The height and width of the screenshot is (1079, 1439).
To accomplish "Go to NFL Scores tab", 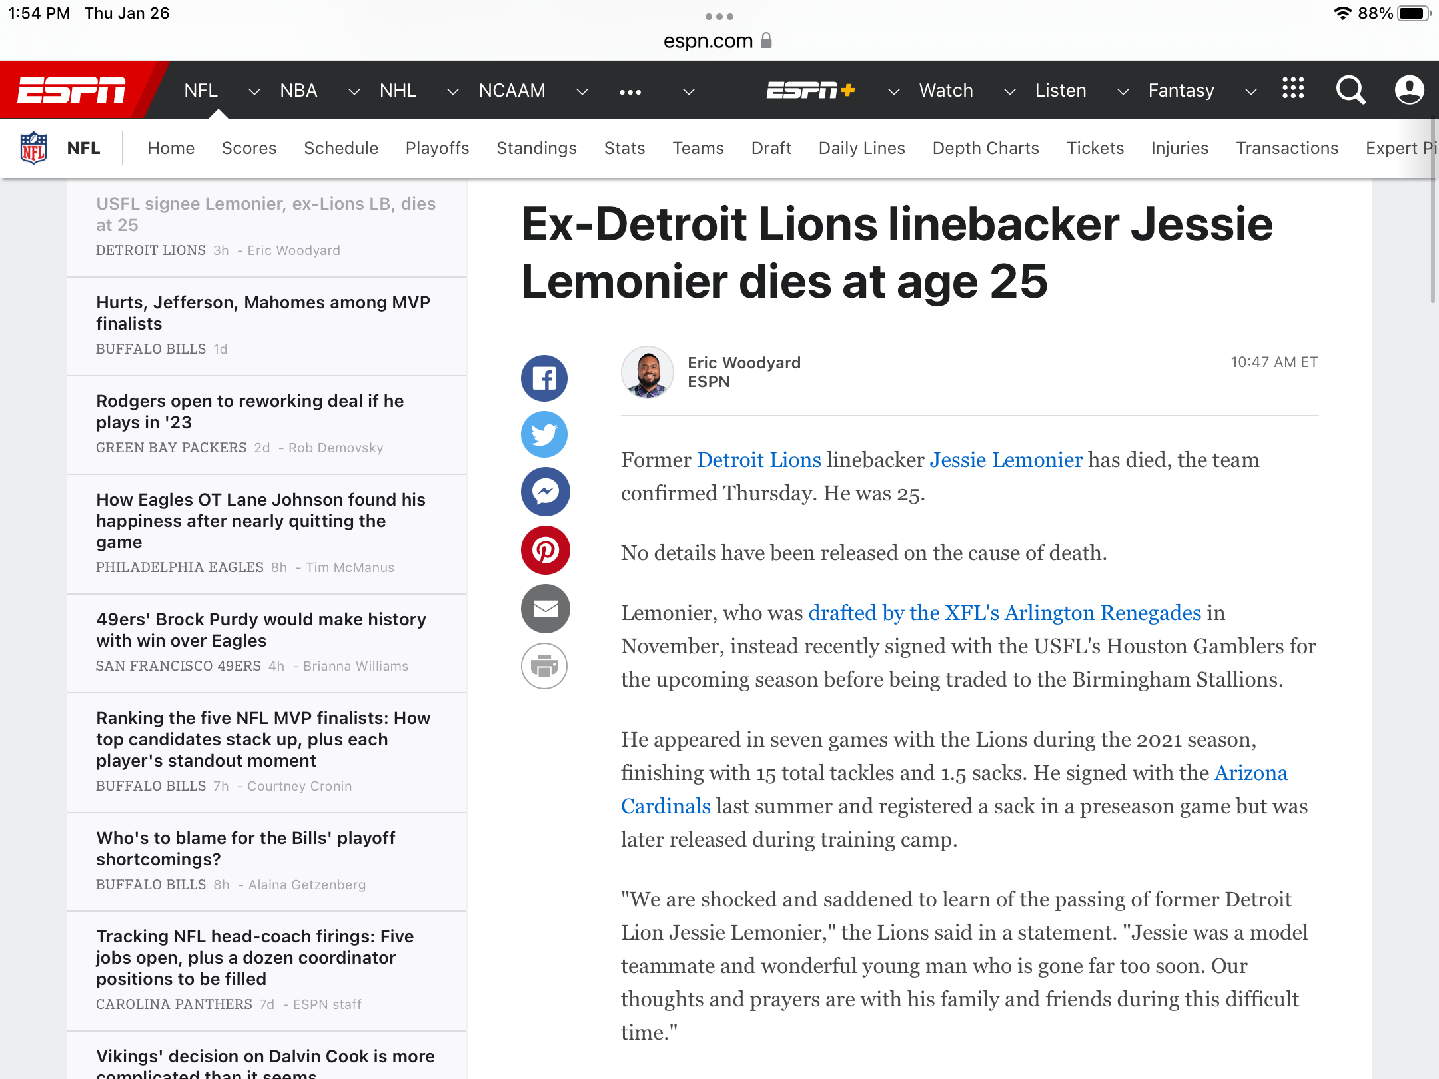I will (249, 148).
